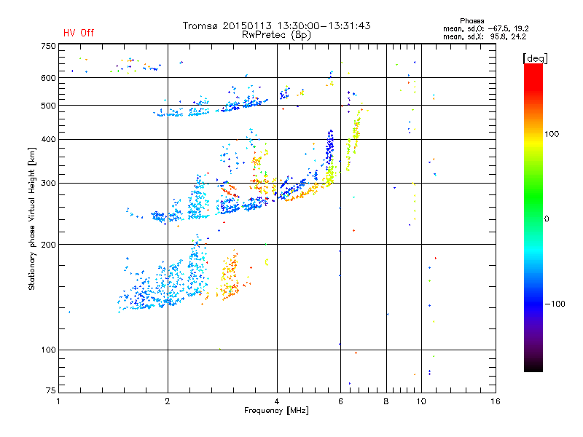
Task: Click the x-axis tick label "1"
Action: point(58,401)
